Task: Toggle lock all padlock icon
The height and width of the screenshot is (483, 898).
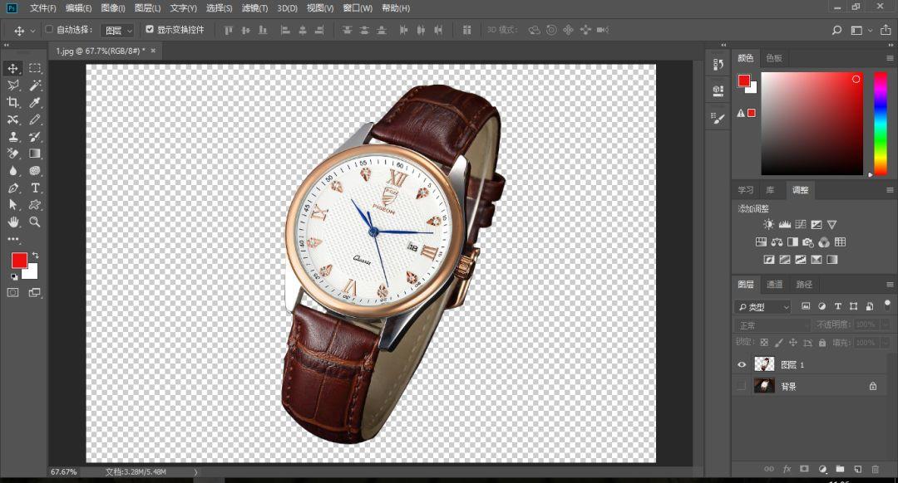Action: click(822, 343)
